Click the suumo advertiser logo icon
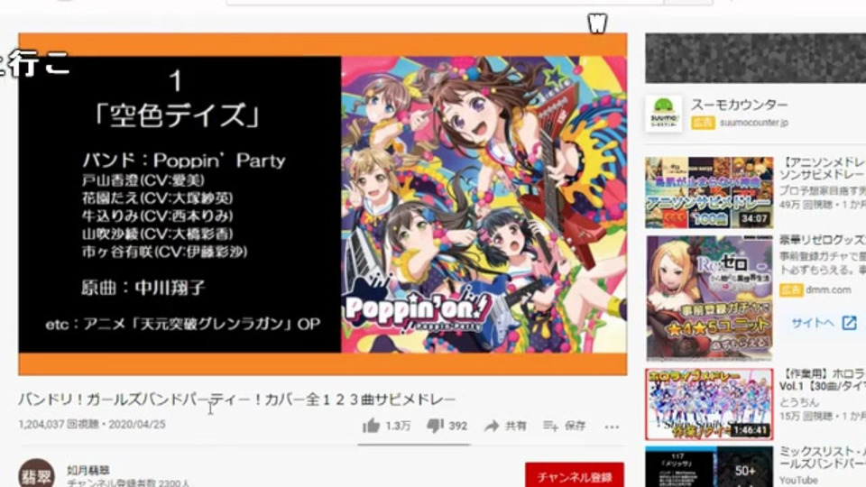The image size is (866, 487). point(664,114)
